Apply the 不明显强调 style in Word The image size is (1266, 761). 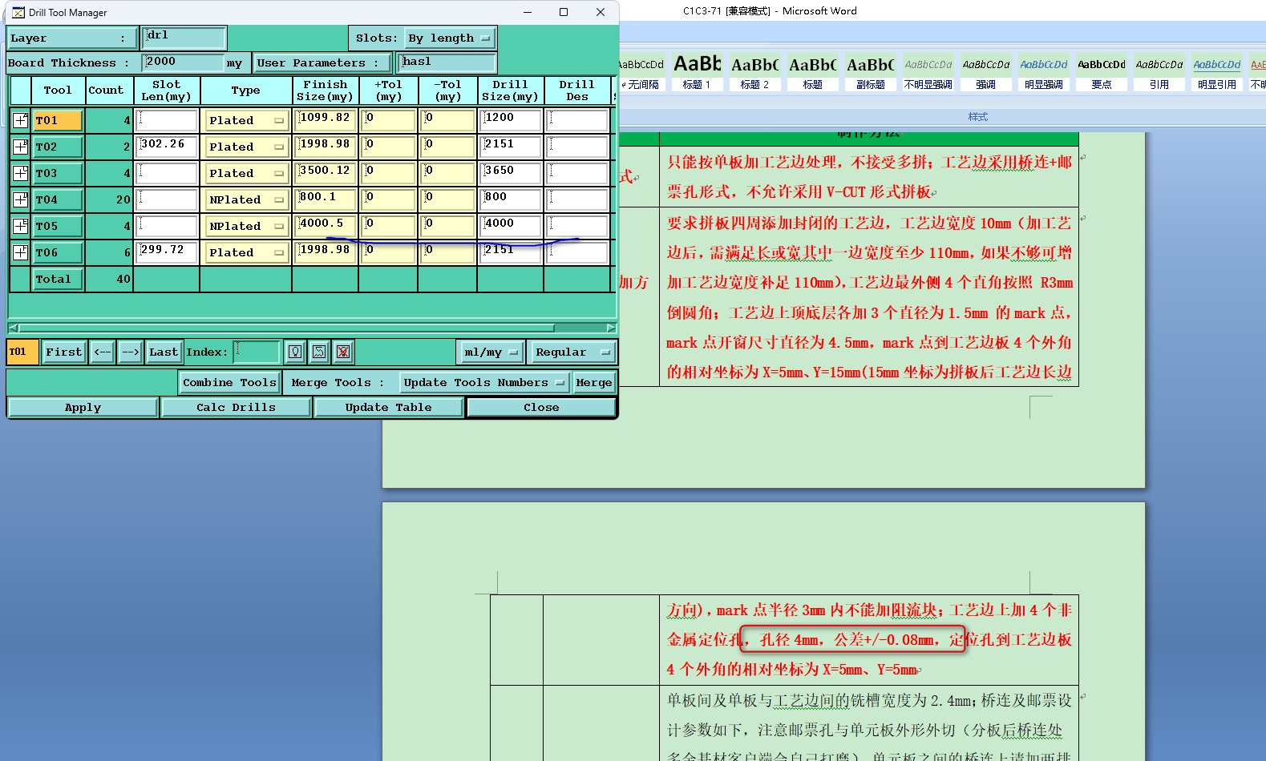(928, 72)
